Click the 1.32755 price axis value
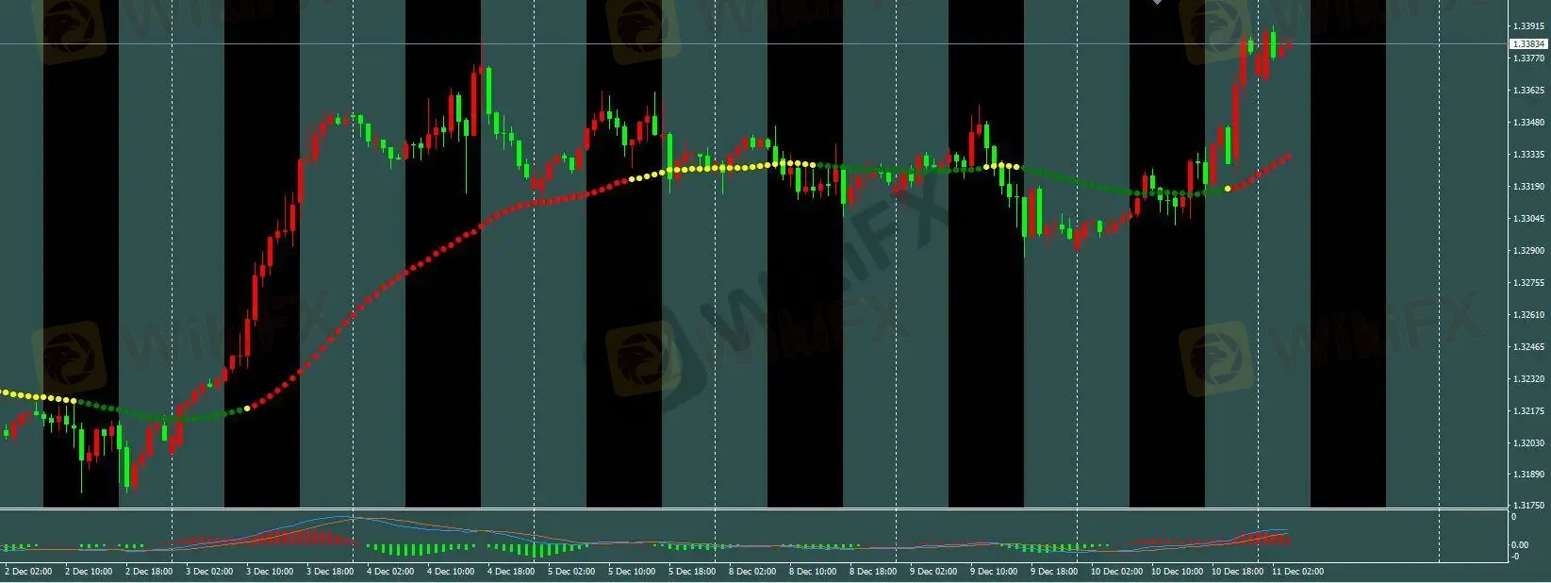Image resolution: width=1551 pixels, height=583 pixels. pyautogui.click(x=1528, y=283)
